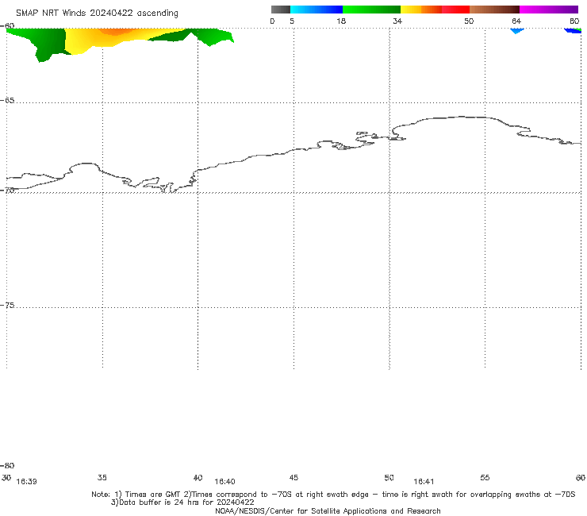Click the color bar label '50' under the legend

click(469, 21)
